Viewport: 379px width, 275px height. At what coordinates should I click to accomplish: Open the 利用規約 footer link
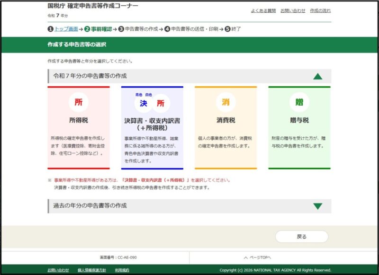click(x=122, y=270)
